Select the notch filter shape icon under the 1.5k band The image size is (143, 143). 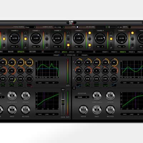coord(105,85)
